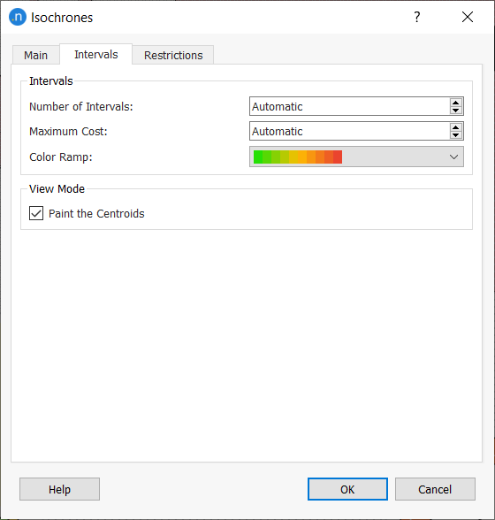Decrease Number of Intervals with down arrow

pyautogui.click(x=456, y=110)
